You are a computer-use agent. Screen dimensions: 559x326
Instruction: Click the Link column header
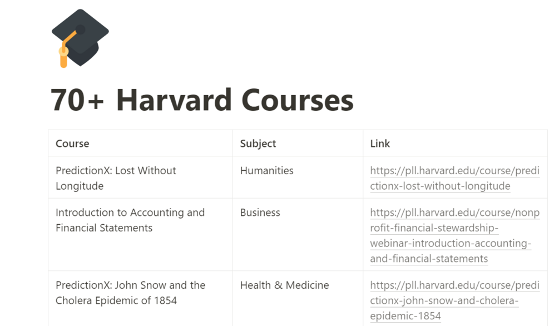point(380,144)
